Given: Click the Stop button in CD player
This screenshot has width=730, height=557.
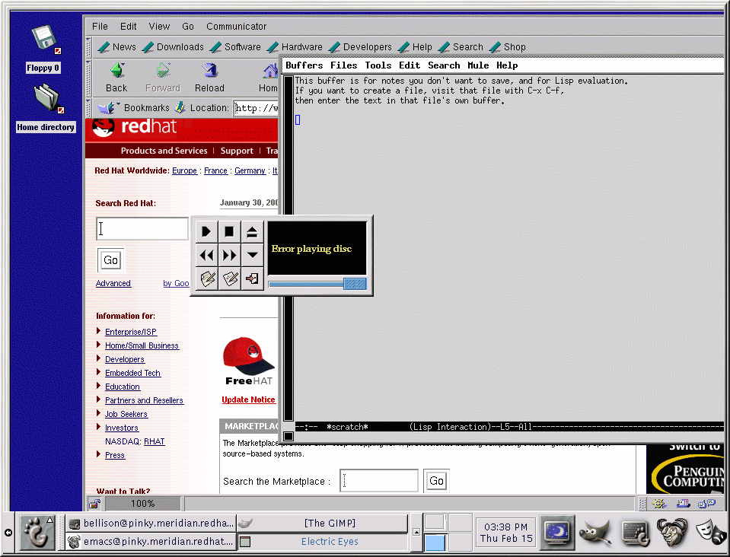Looking at the screenshot, I should [229, 231].
